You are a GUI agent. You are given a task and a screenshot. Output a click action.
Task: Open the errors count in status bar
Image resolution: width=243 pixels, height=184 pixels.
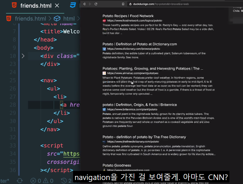[x=36, y=180]
